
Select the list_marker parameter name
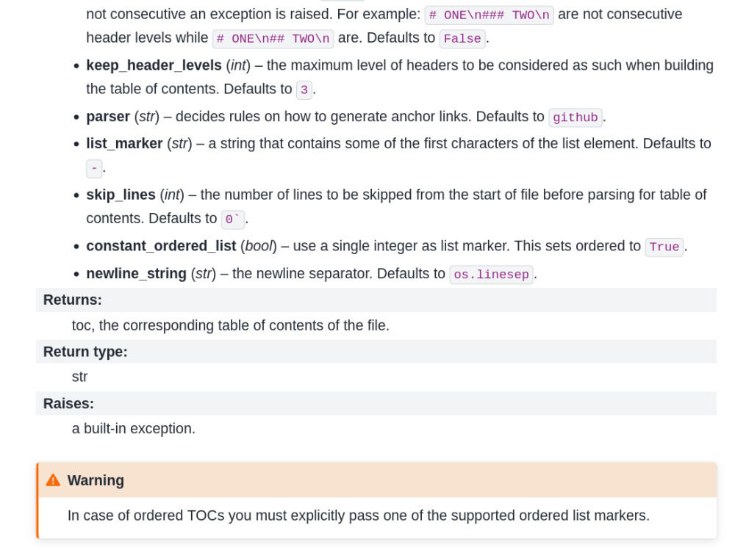point(124,143)
